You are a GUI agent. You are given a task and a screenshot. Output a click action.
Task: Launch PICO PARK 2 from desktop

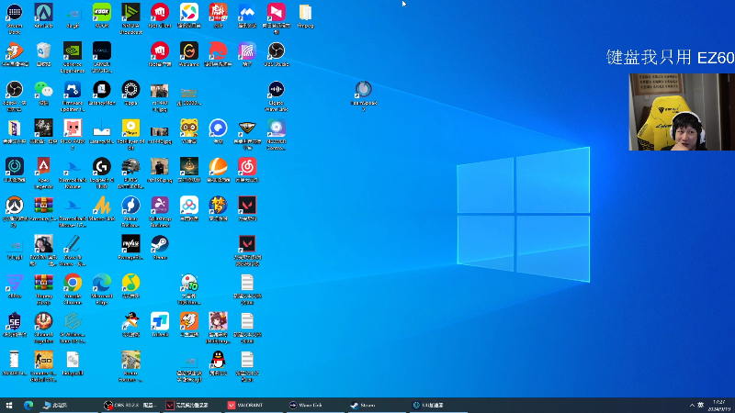(x=73, y=134)
